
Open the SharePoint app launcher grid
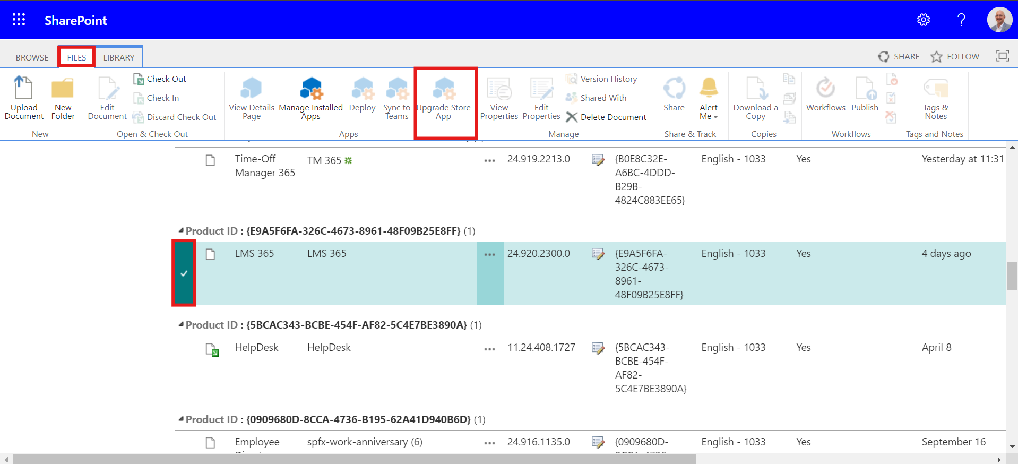pos(19,20)
